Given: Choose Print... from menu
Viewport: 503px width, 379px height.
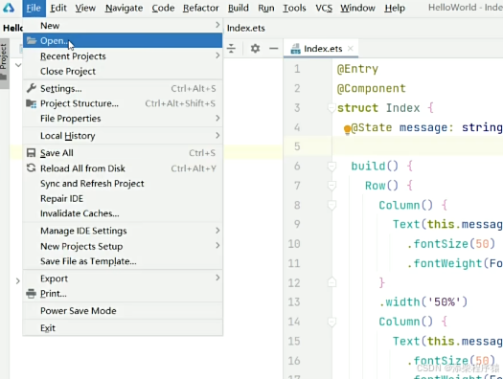Looking at the screenshot, I should pos(123,294).
